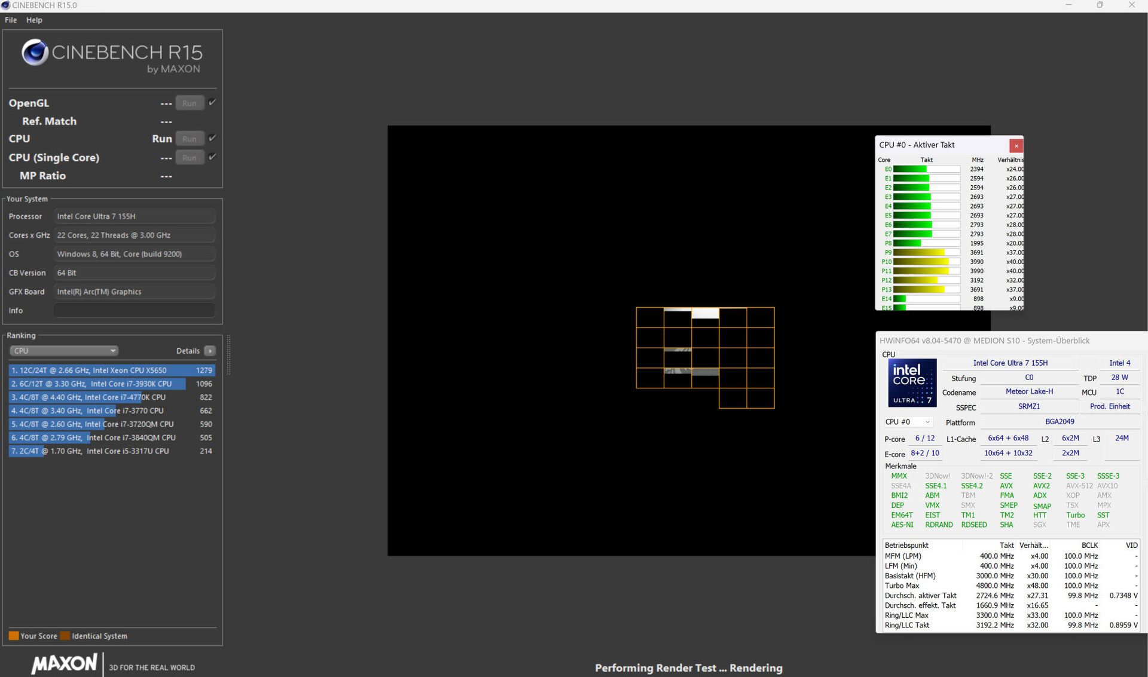Open the File menu

[11, 20]
